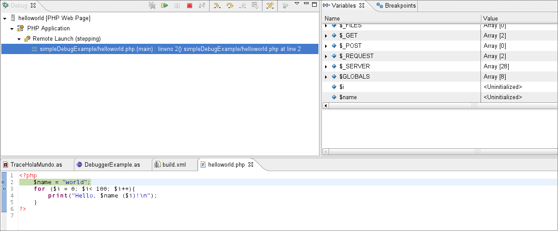Collapse the helloworld [PHP Web Page] launch node

pyautogui.click(x=4, y=18)
